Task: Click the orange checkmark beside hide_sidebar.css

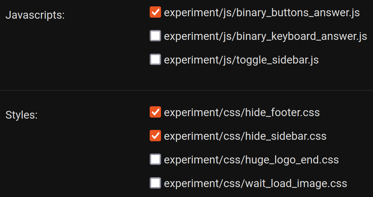Action: click(155, 136)
